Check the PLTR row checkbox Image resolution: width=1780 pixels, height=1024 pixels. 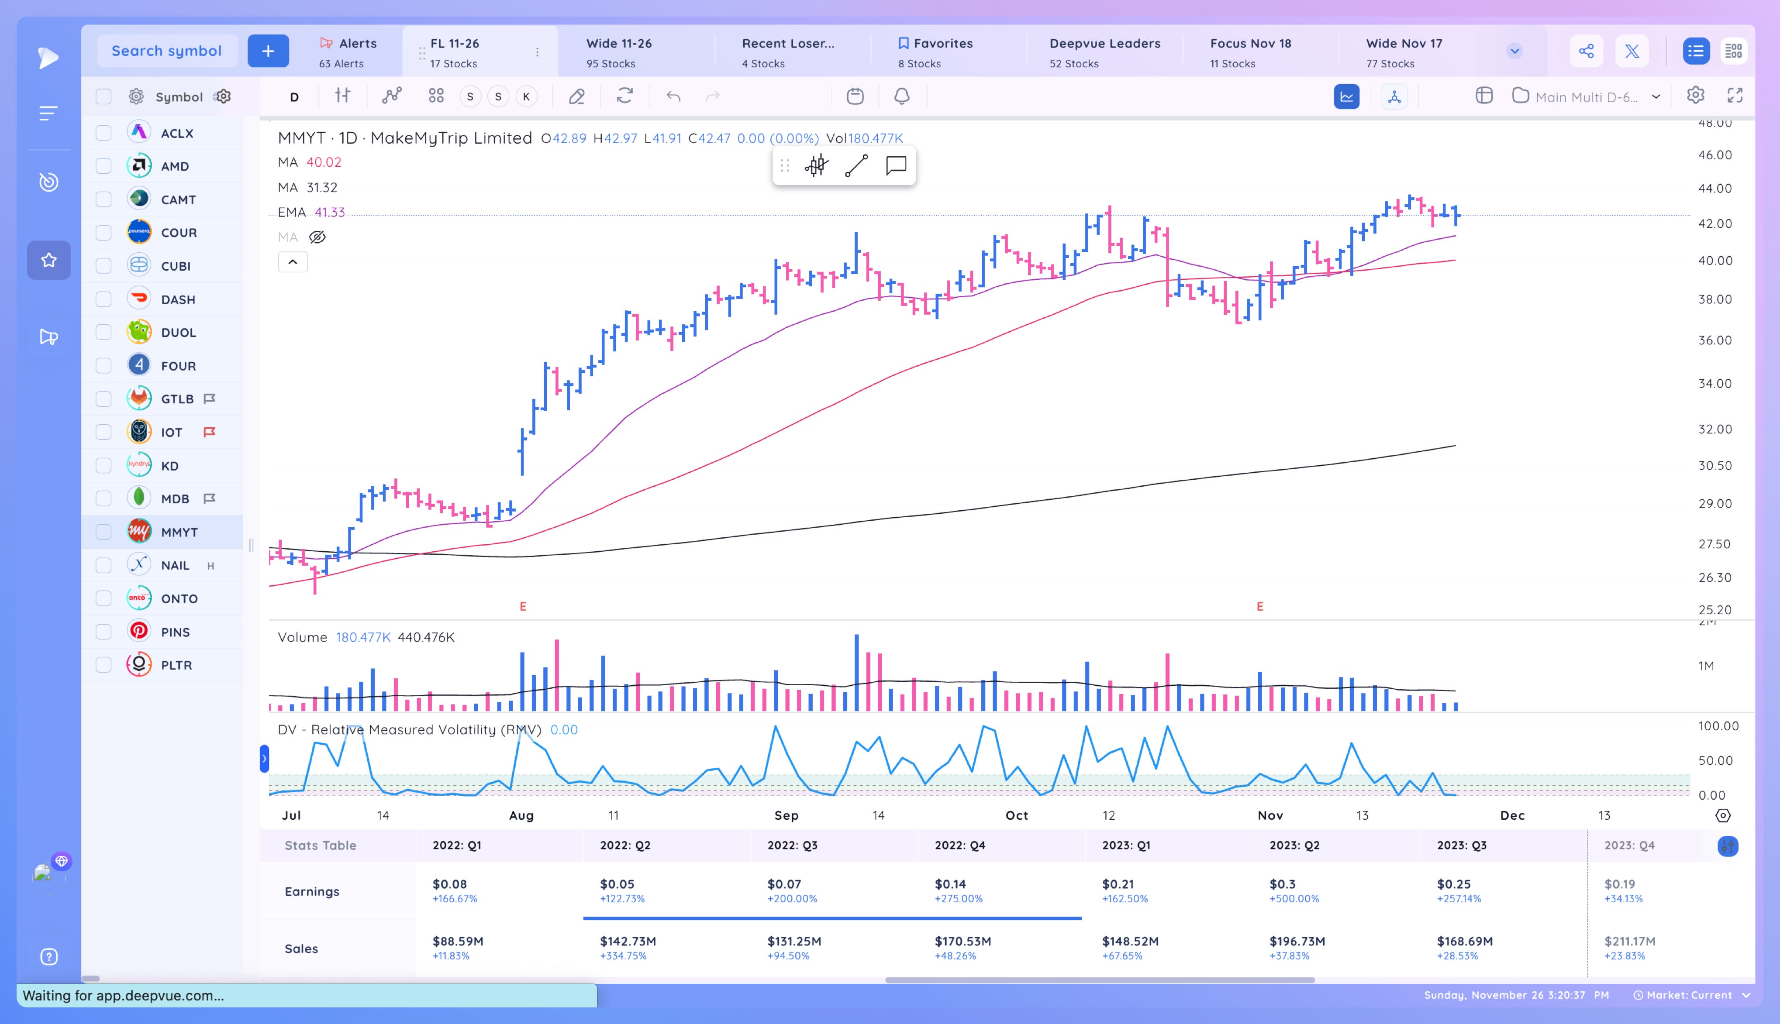[103, 665]
